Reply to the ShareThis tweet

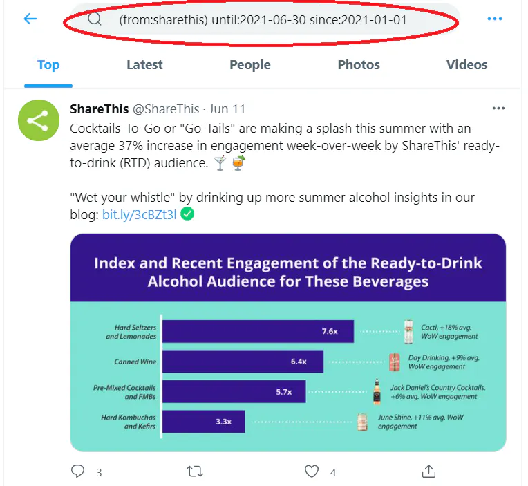(78, 471)
